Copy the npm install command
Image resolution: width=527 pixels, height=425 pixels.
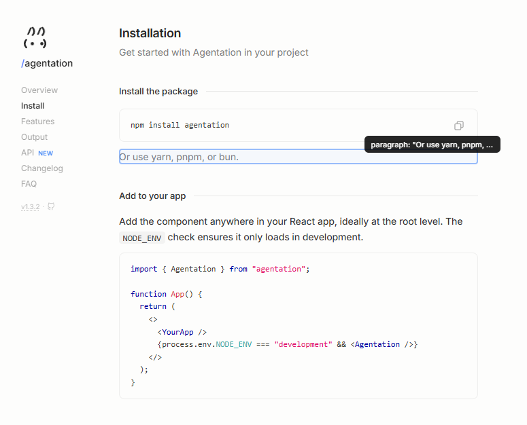[459, 126]
